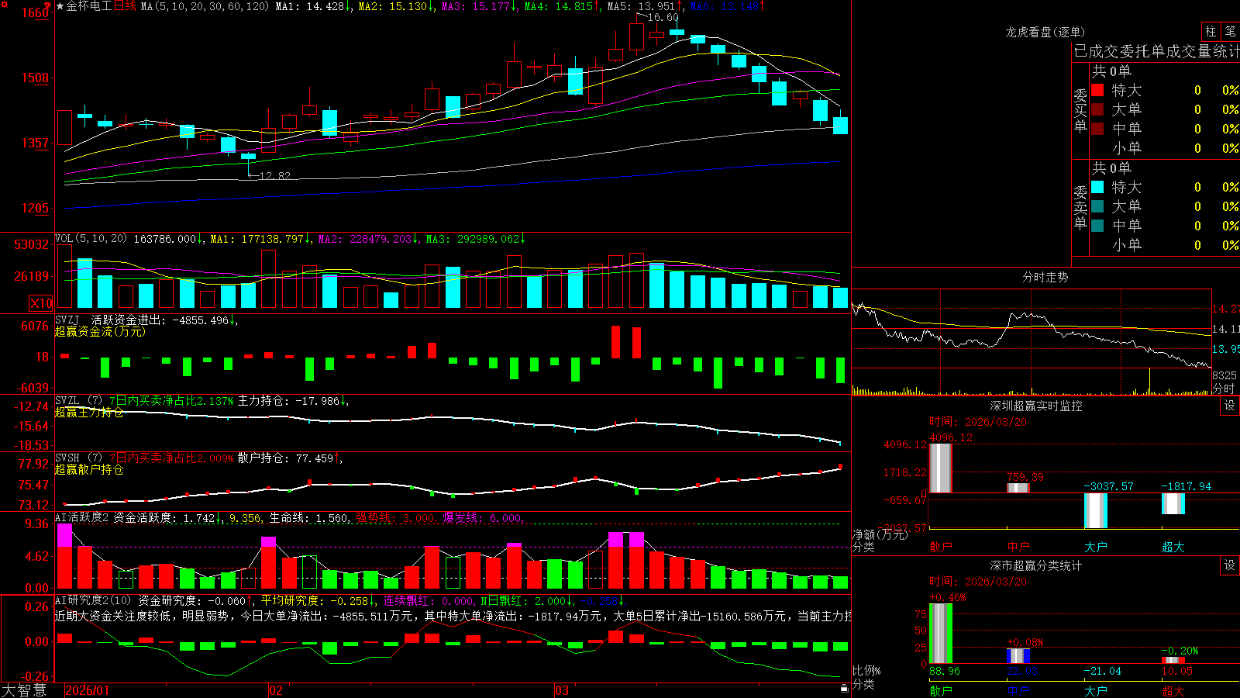Viewport: 1240px width, 698px height.
Task: Click the lock icon at the end of the date axis
Action: click(x=844, y=689)
